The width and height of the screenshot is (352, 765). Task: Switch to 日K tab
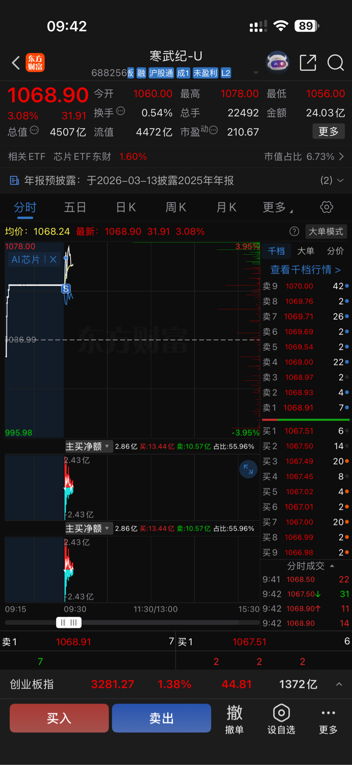click(x=126, y=208)
